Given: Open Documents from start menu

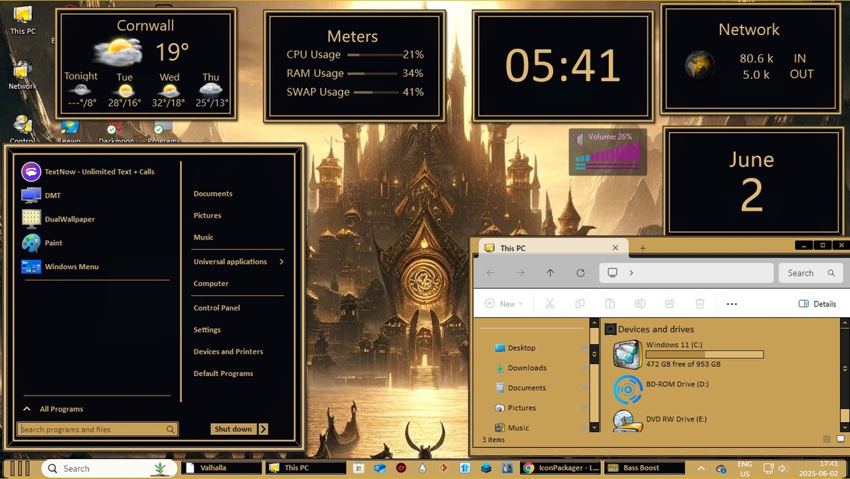Looking at the screenshot, I should (x=213, y=194).
